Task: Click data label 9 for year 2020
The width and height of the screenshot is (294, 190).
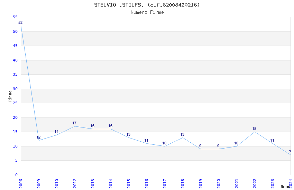Action: [218, 146]
